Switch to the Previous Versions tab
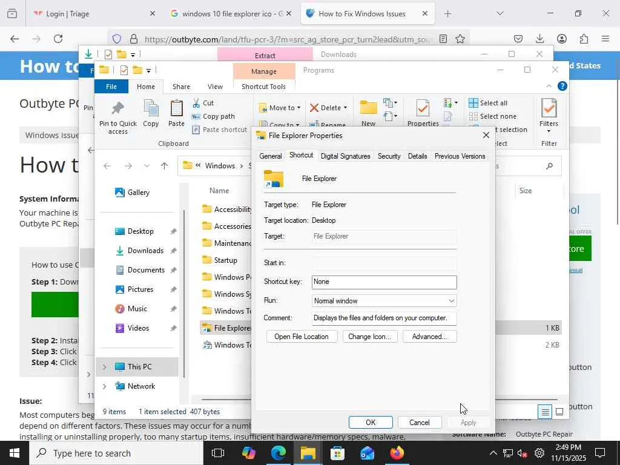Viewport: 620px width, 465px height. (x=460, y=156)
